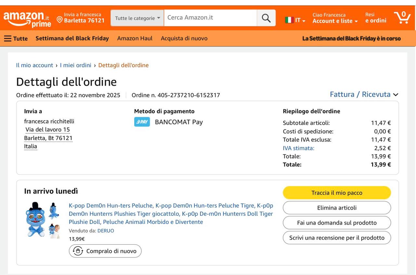Click the blue tiger plush thumbnail
The height and width of the screenshot is (275, 416).
[43, 220]
